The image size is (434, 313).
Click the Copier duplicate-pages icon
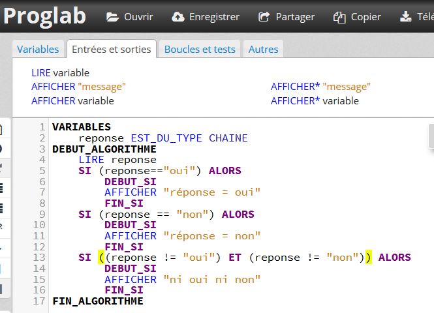(x=339, y=17)
